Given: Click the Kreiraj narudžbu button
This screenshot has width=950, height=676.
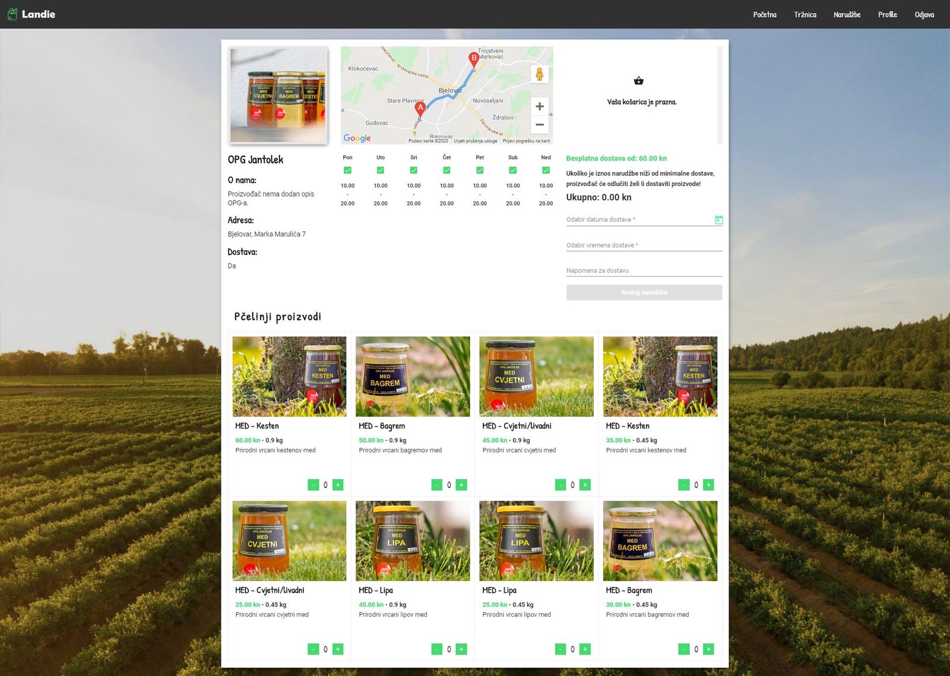Looking at the screenshot, I should 644,292.
